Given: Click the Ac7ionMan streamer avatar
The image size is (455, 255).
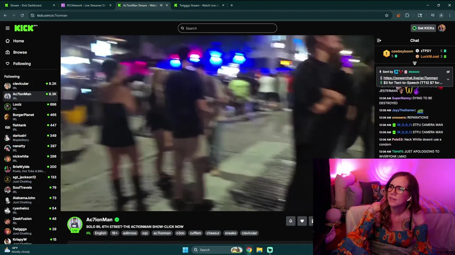Looking at the screenshot, I should pyautogui.click(x=75, y=224).
